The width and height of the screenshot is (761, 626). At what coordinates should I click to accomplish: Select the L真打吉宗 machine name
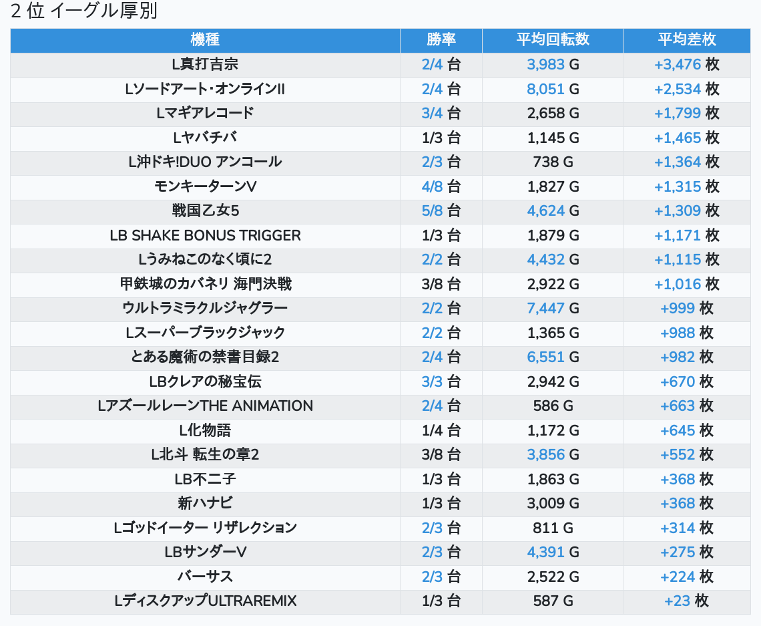click(x=205, y=65)
